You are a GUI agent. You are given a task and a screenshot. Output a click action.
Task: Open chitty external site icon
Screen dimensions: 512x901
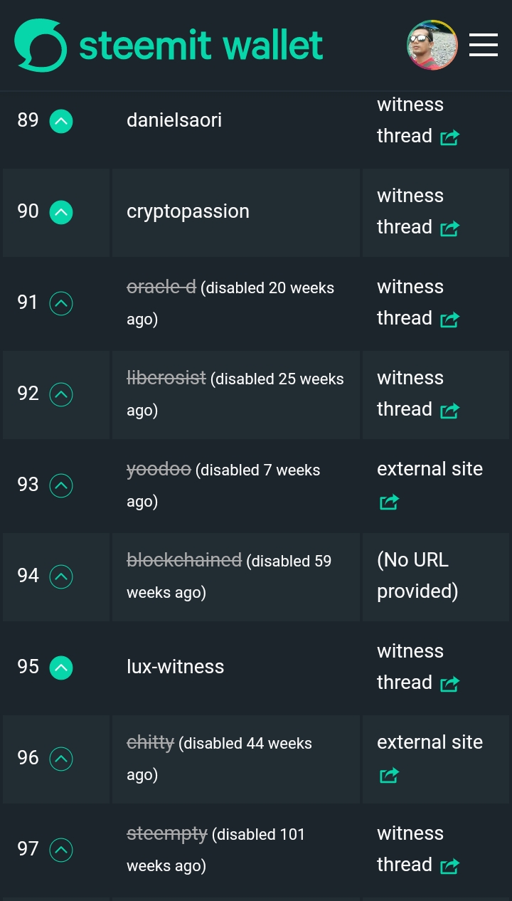[389, 775]
